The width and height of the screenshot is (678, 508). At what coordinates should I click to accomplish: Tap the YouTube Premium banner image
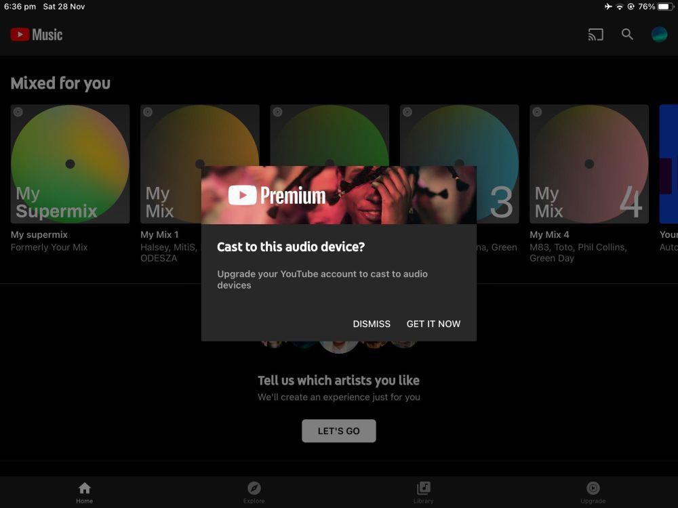338,195
